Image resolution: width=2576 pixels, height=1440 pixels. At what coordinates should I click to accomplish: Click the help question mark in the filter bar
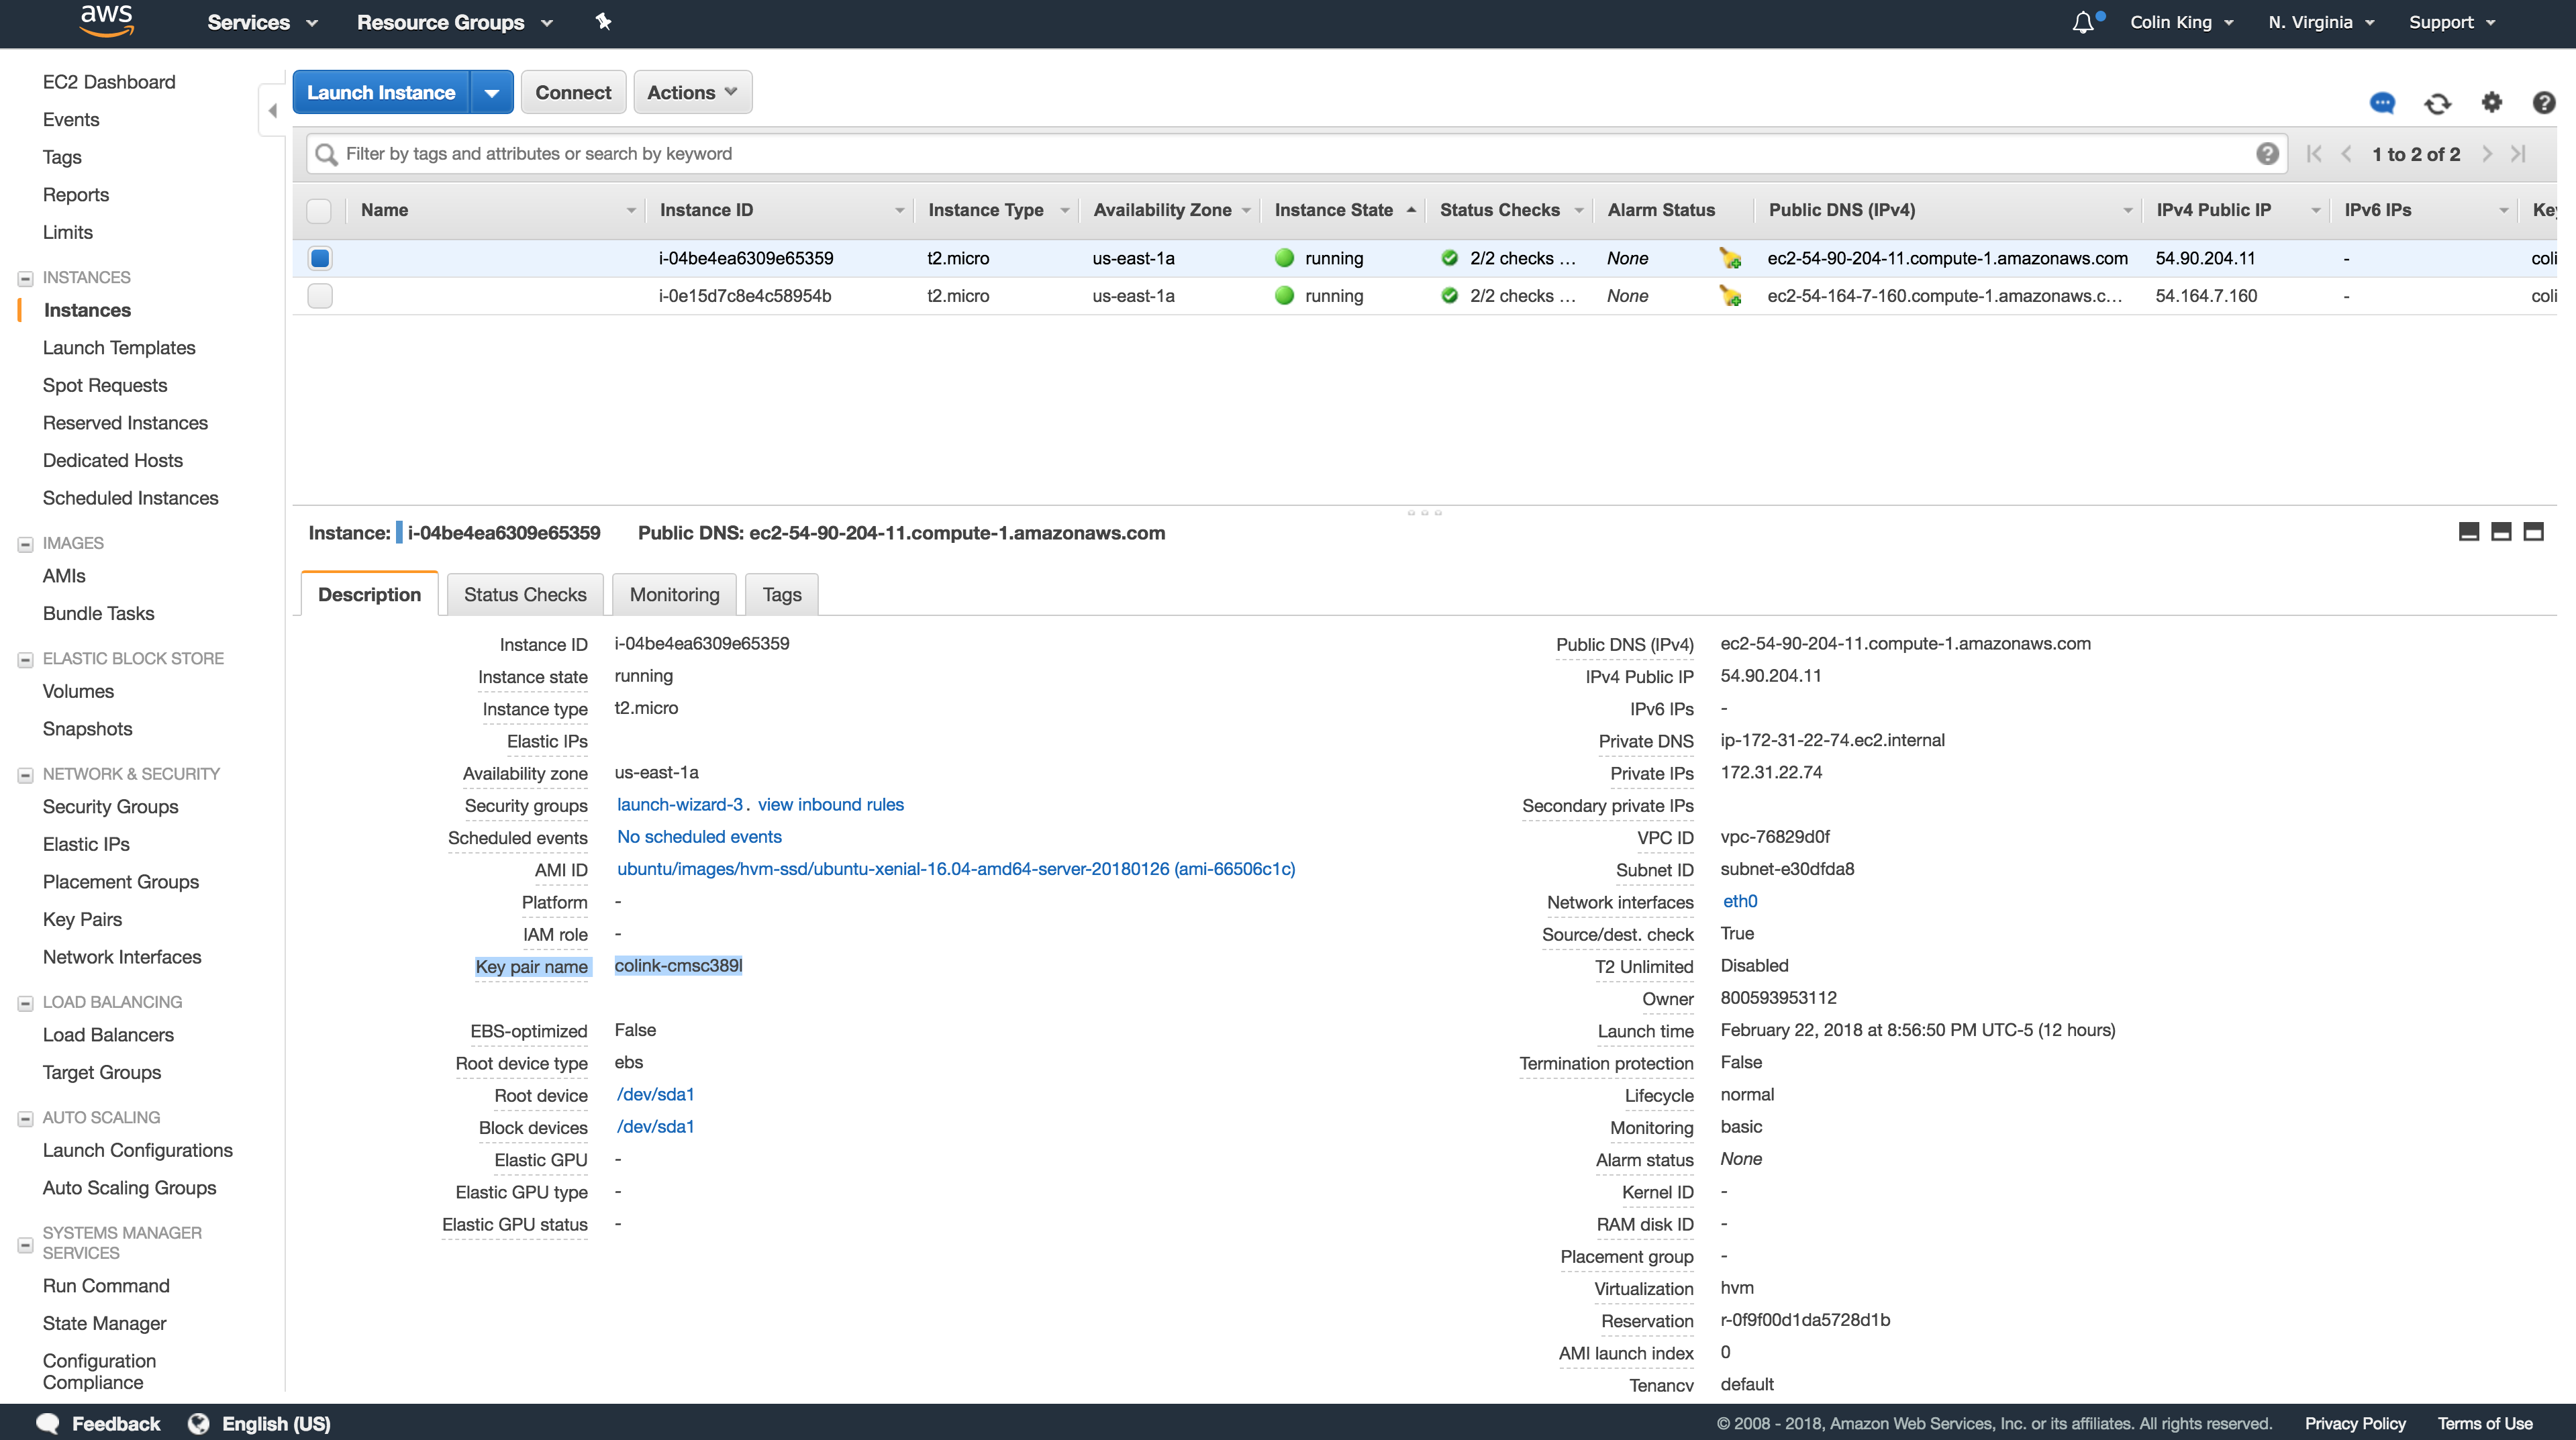tap(2267, 154)
